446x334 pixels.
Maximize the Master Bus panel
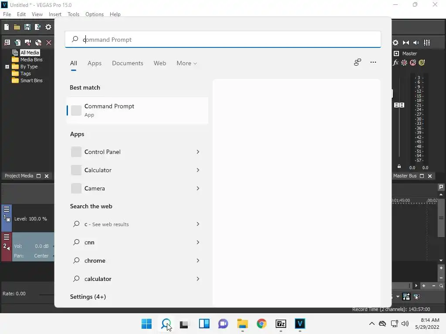422,176
